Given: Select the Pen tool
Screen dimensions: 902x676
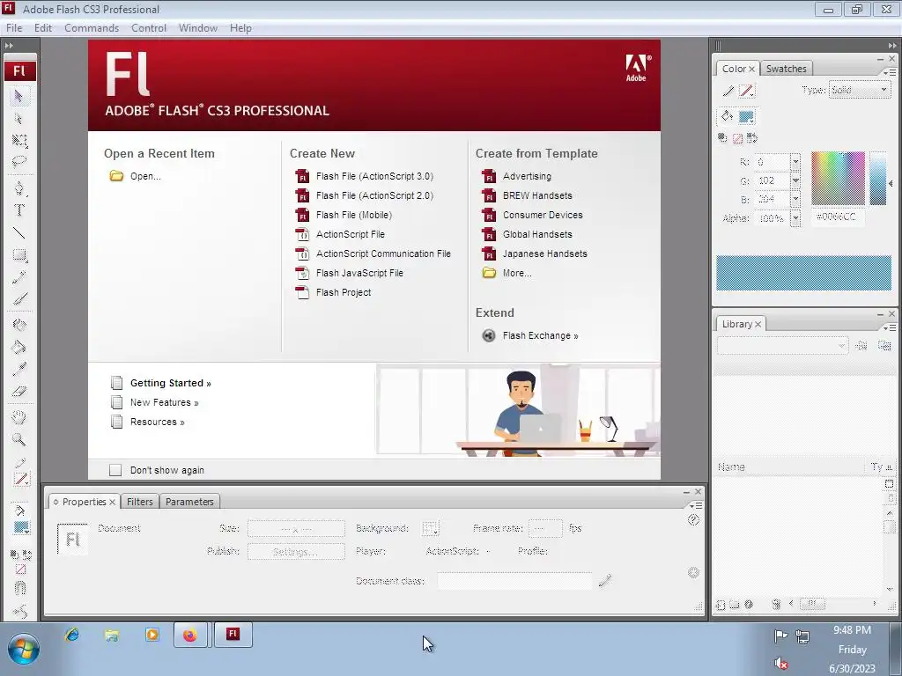Looking at the screenshot, I should (x=19, y=188).
